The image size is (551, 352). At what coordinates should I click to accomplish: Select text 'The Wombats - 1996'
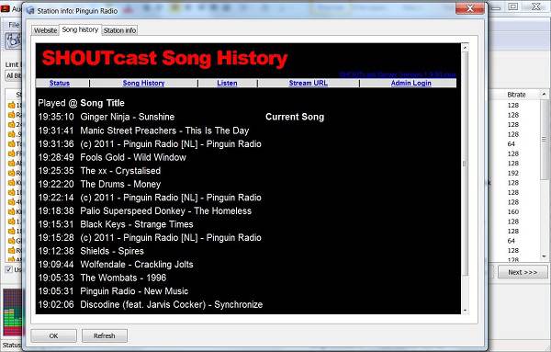pos(123,278)
